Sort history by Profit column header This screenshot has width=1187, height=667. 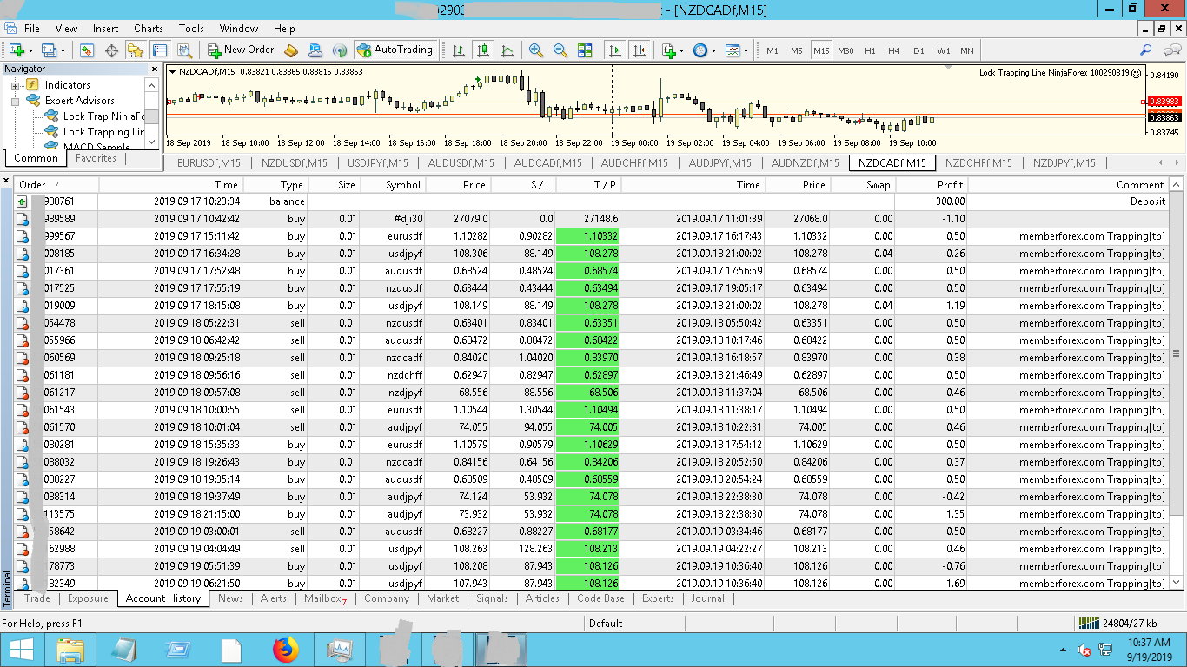(x=932, y=184)
